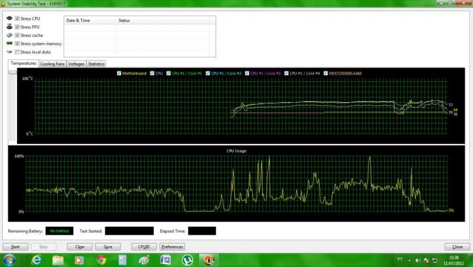Click the Paint icon in the taskbar

point(144,260)
